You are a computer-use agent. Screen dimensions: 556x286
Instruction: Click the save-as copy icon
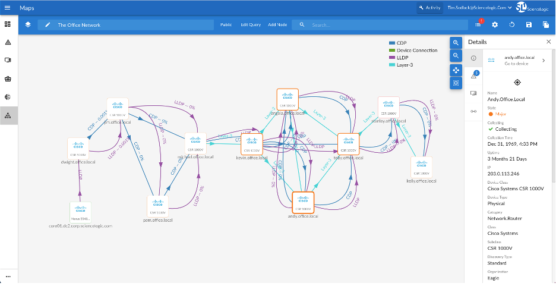pyautogui.click(x=546, y=25)
